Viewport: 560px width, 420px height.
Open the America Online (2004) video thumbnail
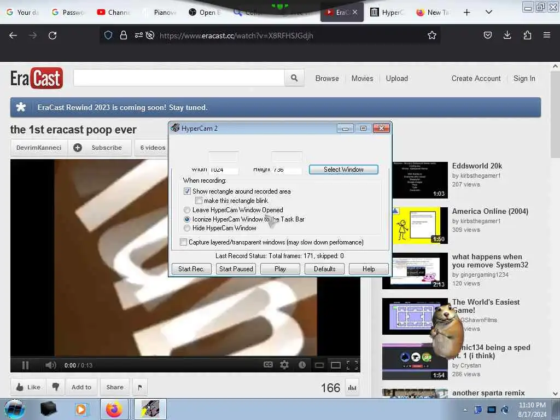point(420,225)
